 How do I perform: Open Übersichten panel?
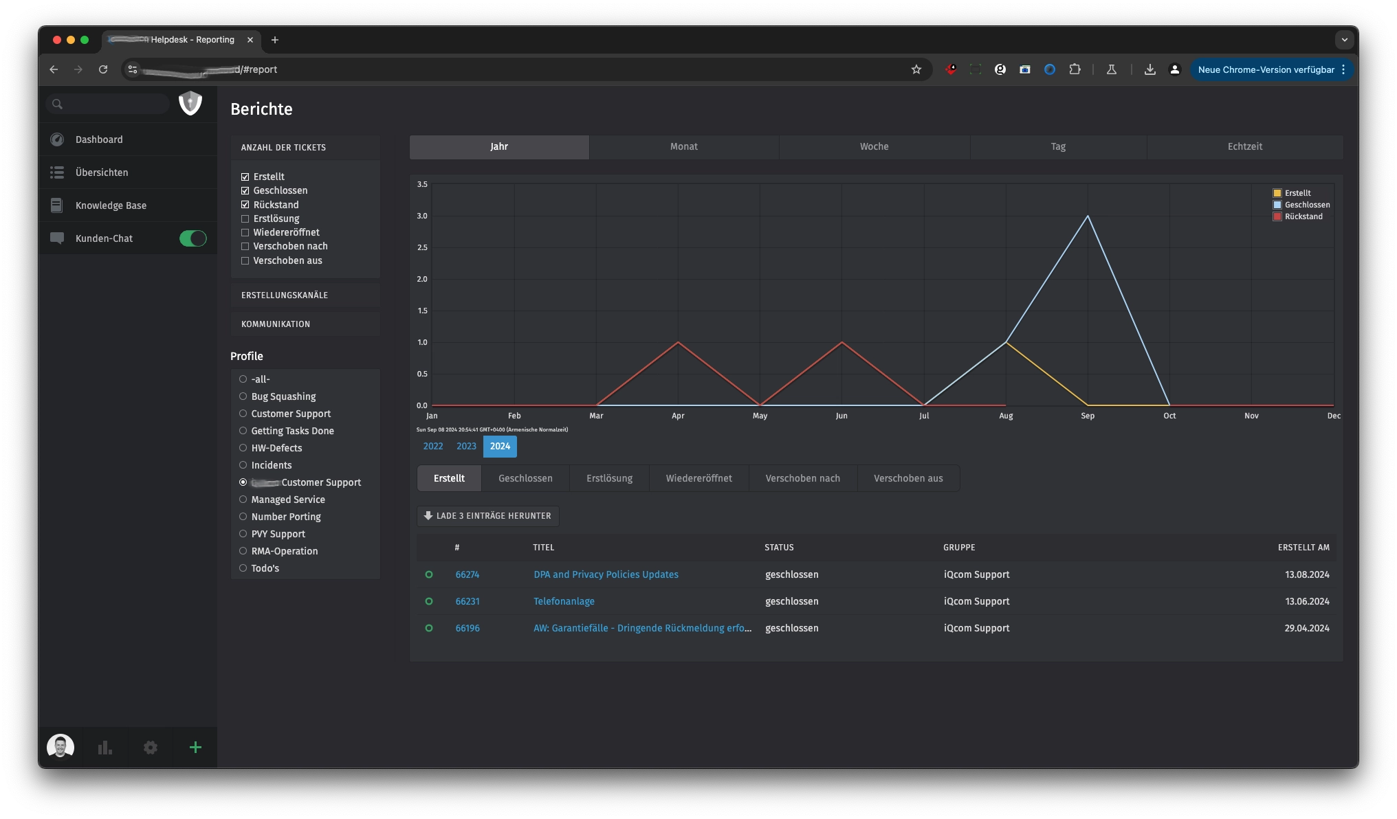[102, 172]
